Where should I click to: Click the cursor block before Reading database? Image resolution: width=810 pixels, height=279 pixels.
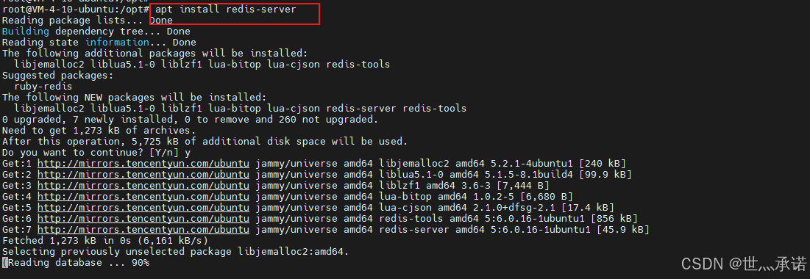point(4,263)
